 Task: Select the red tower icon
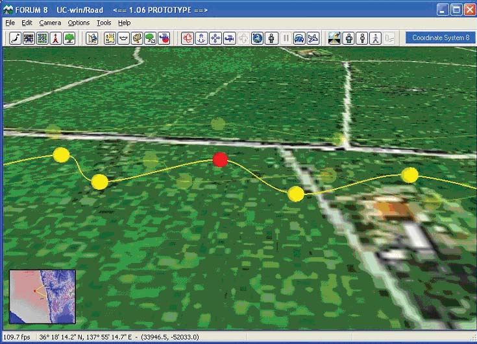tap(55, 39)
